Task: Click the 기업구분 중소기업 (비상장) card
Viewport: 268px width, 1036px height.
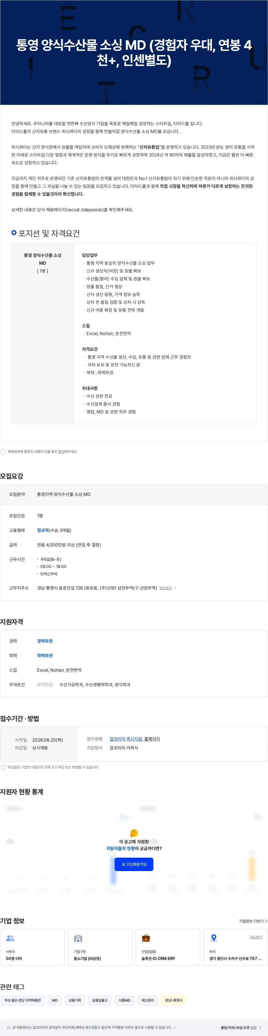Action: [x=100, y=947]
